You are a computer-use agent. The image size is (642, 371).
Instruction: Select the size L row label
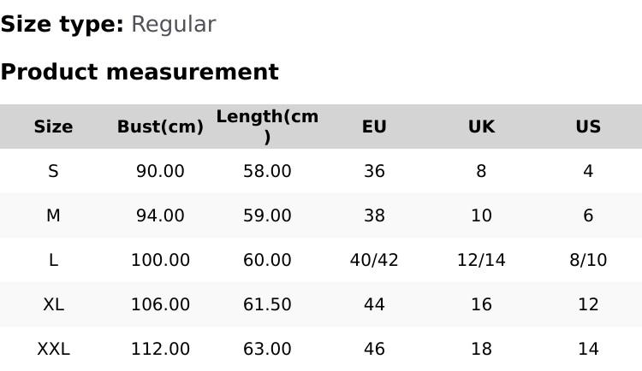pyautogui.click(x=53, y=260)
